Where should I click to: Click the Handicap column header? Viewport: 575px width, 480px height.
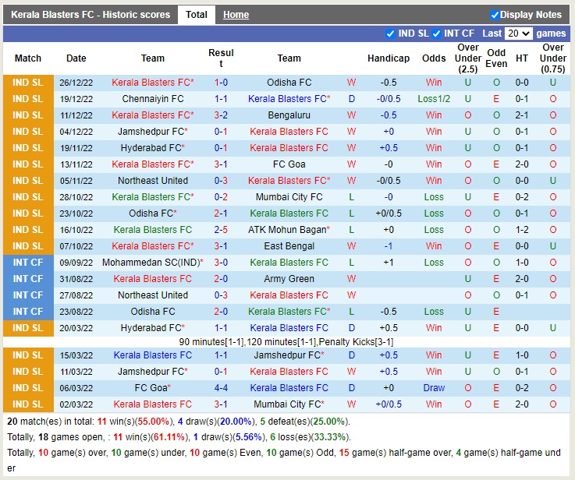coord(388,58)
